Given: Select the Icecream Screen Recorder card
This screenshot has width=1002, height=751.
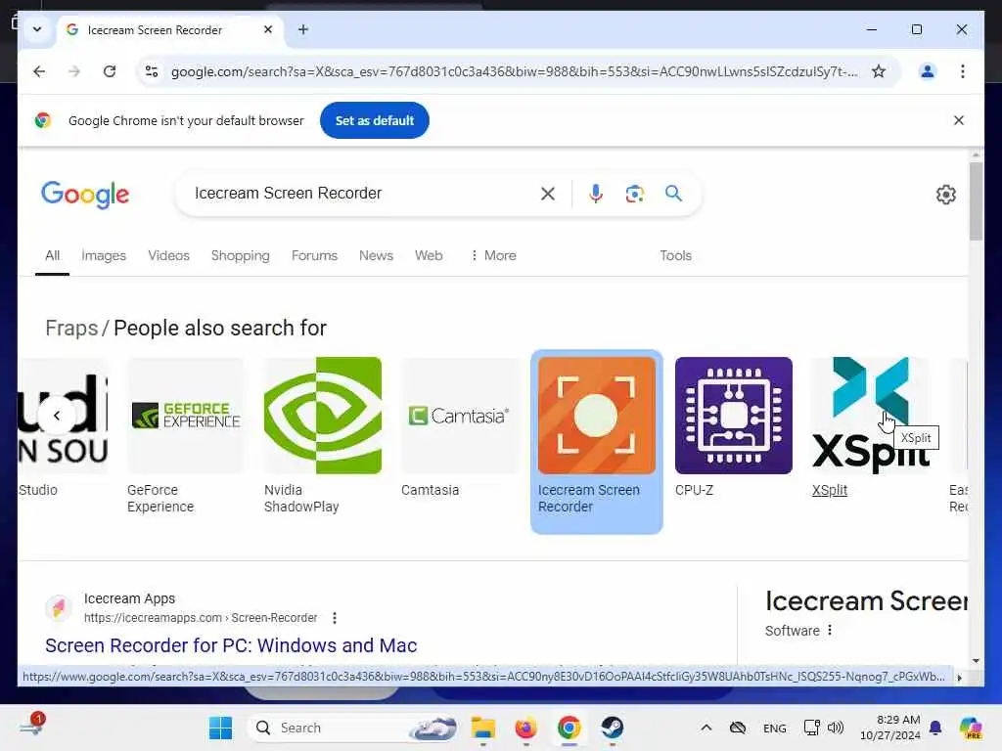Looking at the screenshot, I should [596, 441].
